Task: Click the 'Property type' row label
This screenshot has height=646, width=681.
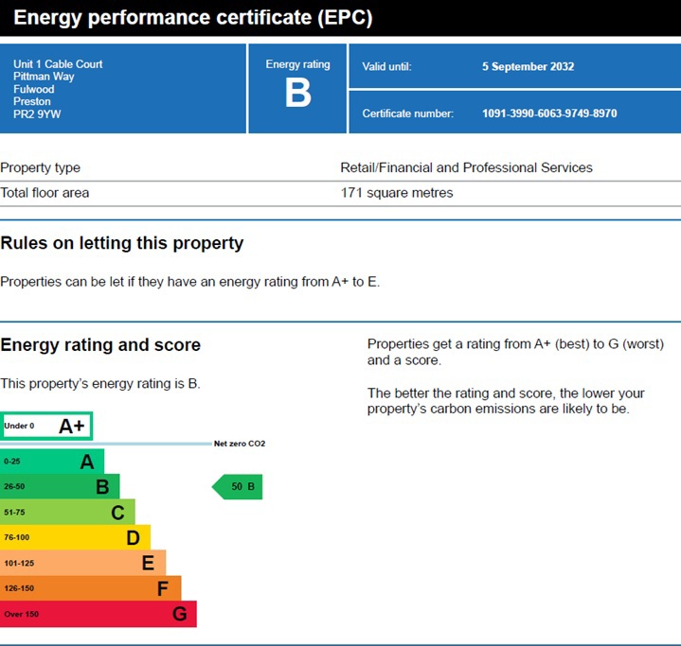Action: click(41, 167)
